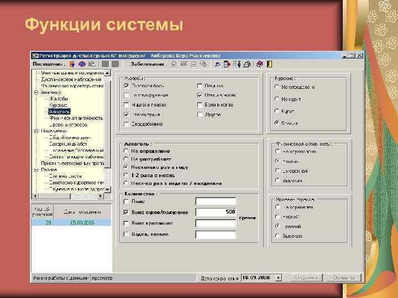Click the Сохранение button
Image resolution: width=398 pixels, height=298 pixels.
point(306,278)
